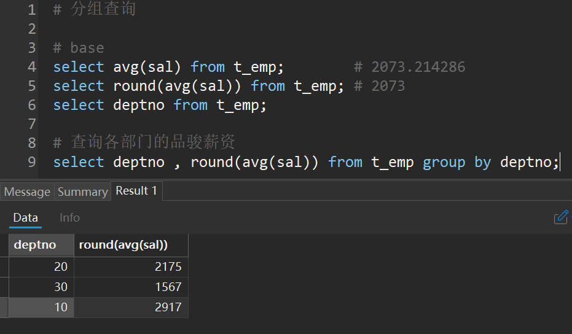Image resolution: width=572 pixels, height=334 pixels.
Task: Click the 'select deptno from t_emp;' statement
Action: [160, 106]
